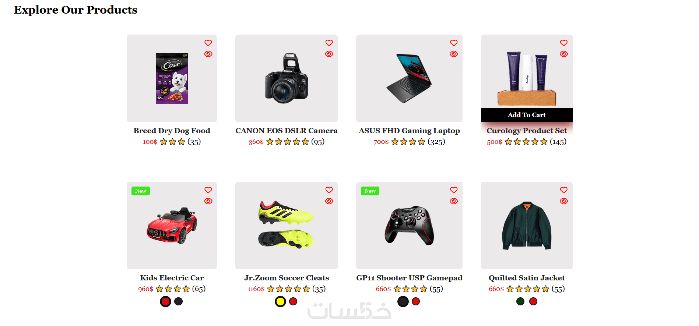Open ASUS FHD Gaming Laptop title link
The image size is (699, 326).
click(409, 131)
